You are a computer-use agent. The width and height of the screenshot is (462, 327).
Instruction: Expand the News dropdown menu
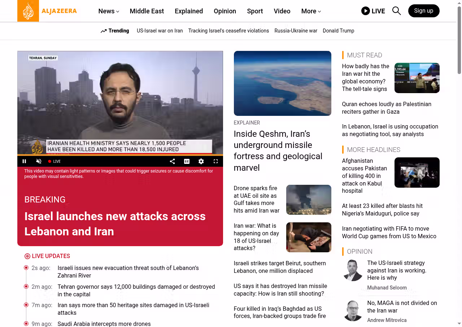pyautogui.click(x=109, y=11)
